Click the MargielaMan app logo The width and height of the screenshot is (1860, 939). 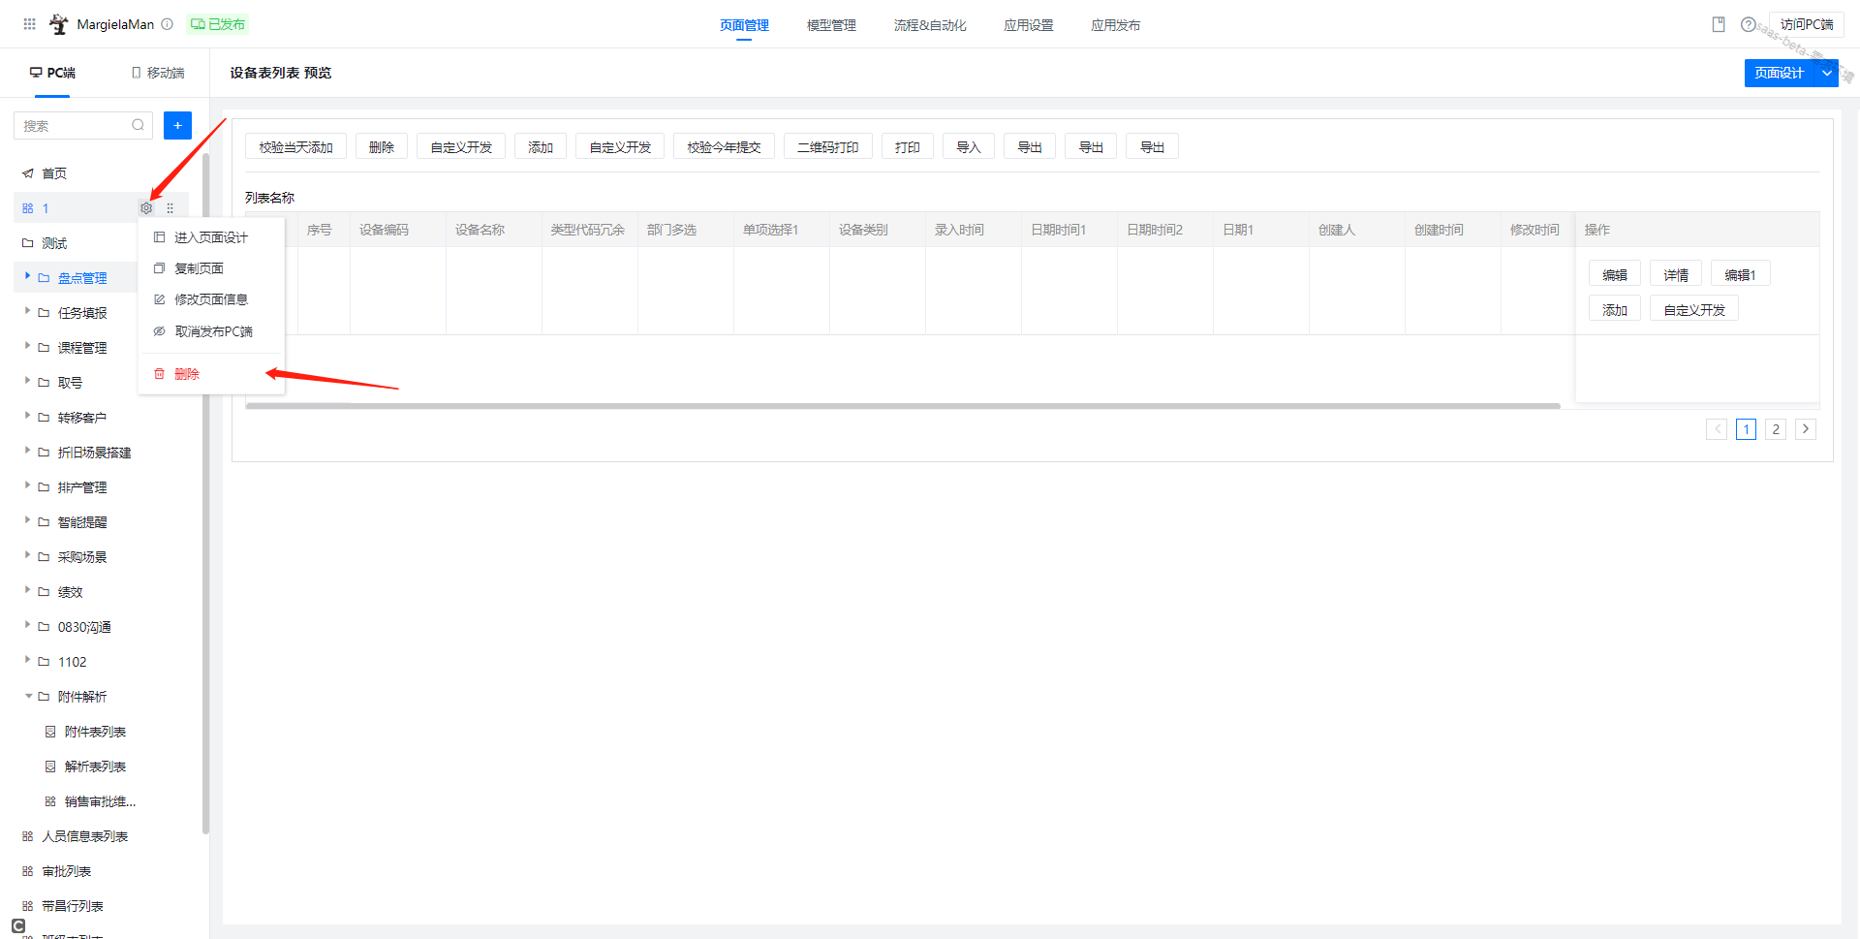pyautogui.click(x=59, y=24)
